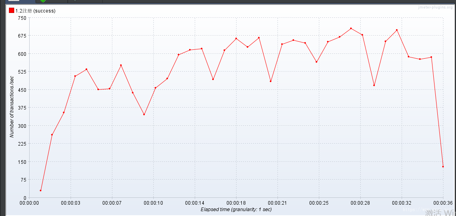Click the 00:00:14 time label
456x216 pixels.
[x=195, y=203]
